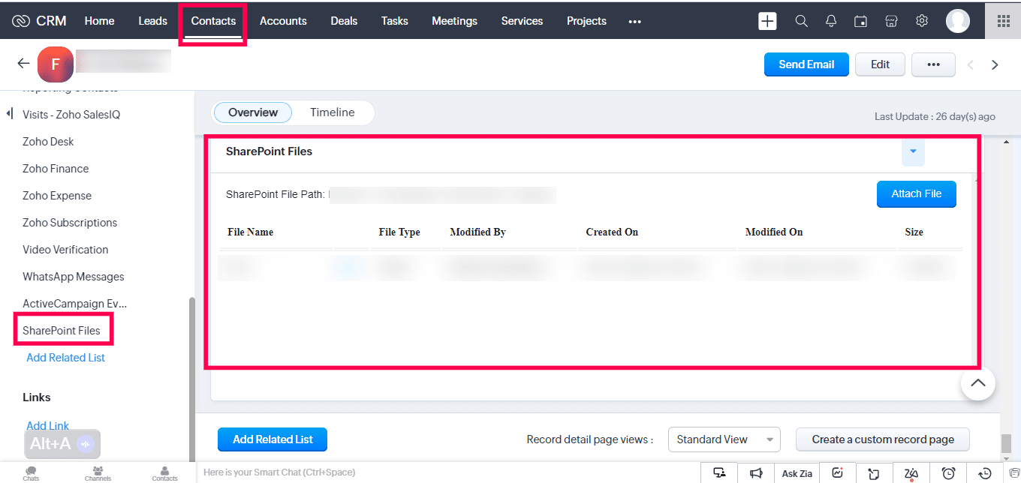Select SharePoint Files in the sidebar
The width and height of the screenshot is (1021, 483).
pos(62,331)
